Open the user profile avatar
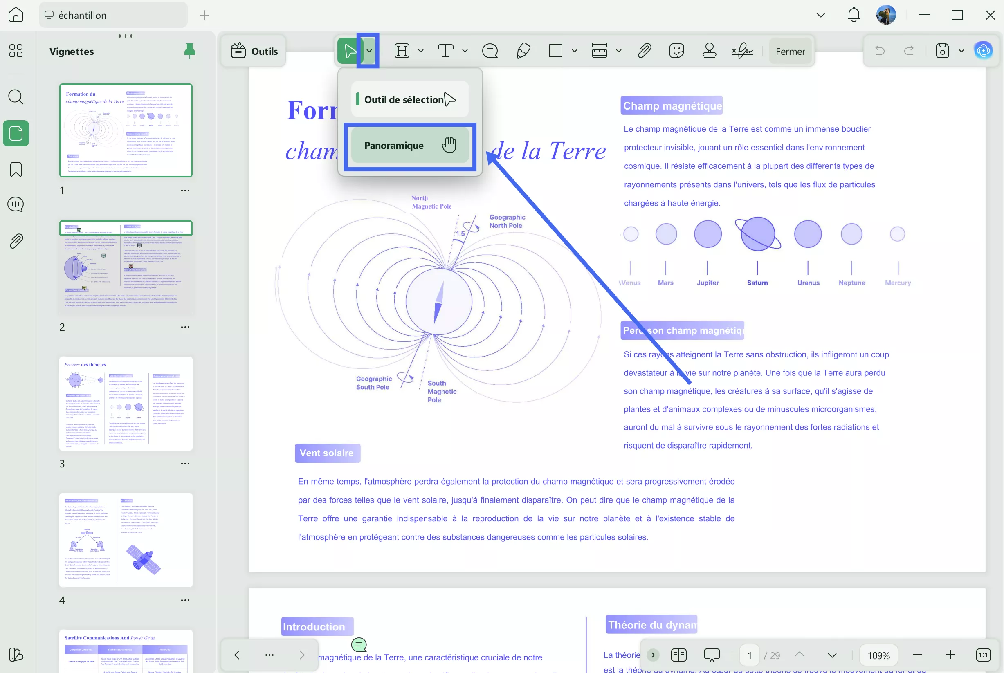The width and height of the screenshot is (1004, 673). point(886,15)
